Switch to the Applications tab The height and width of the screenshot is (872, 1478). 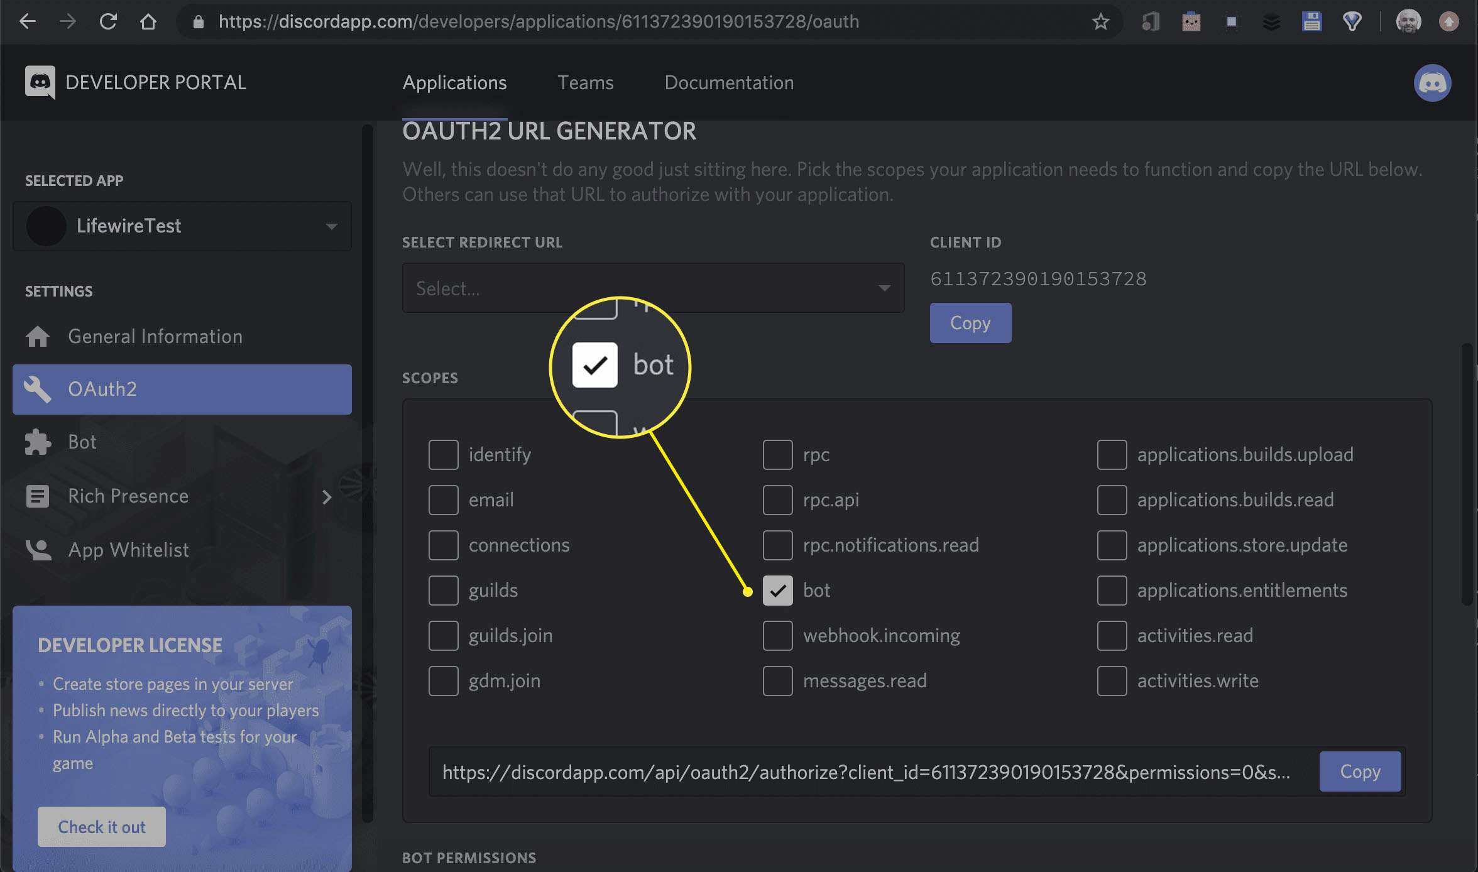tap(454, 82)
